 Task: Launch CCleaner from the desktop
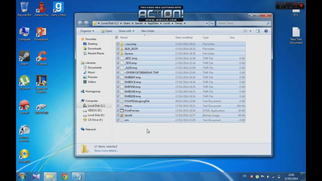(x=41, y=58)
